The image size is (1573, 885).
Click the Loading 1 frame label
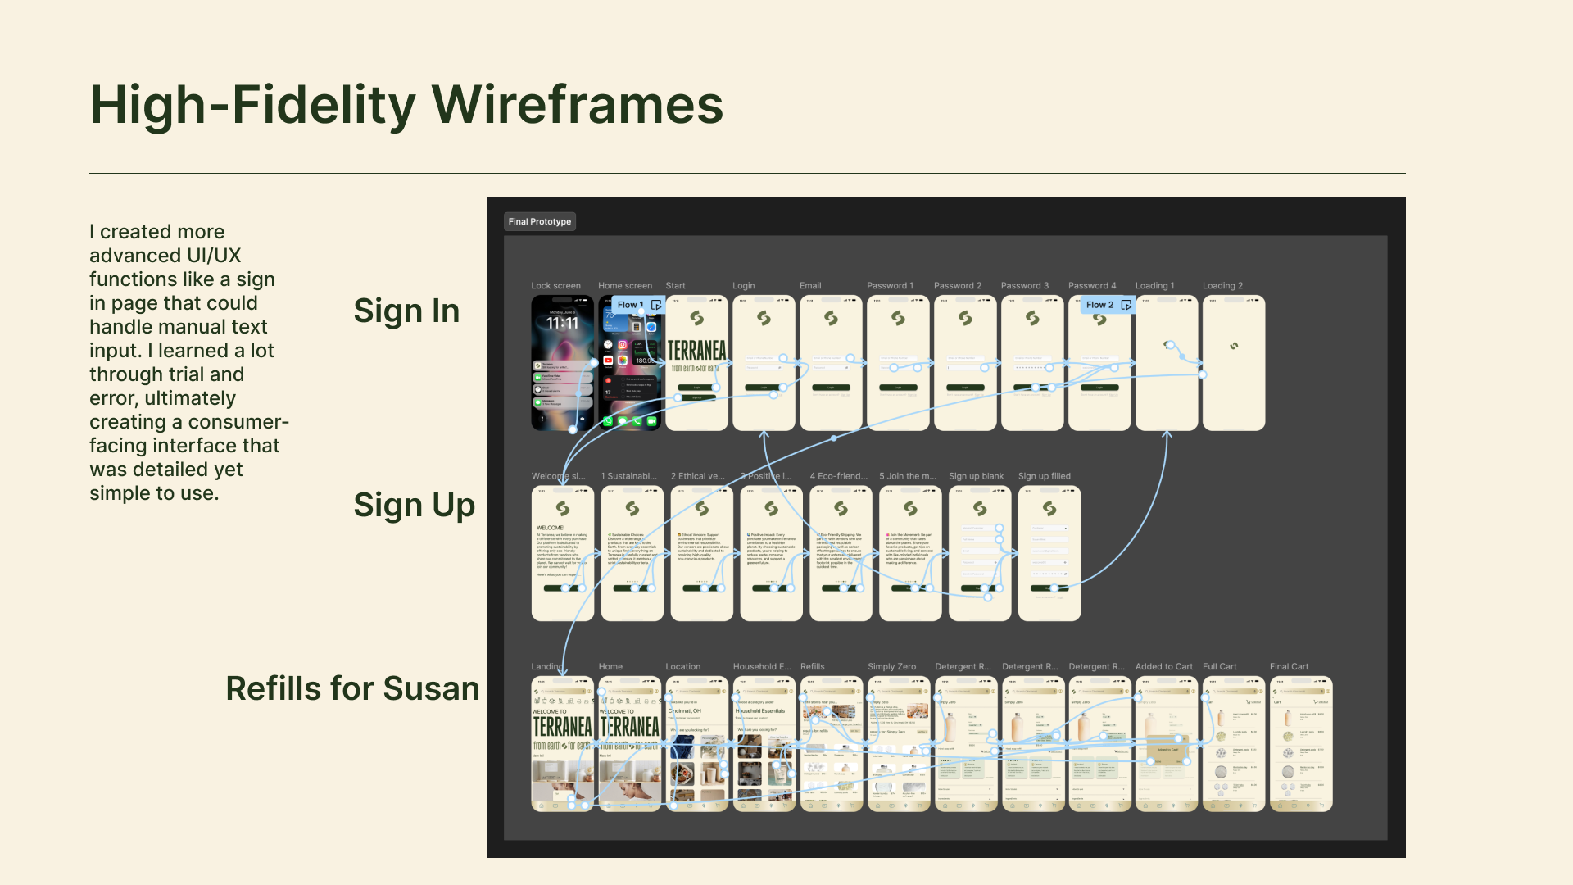1154,286
